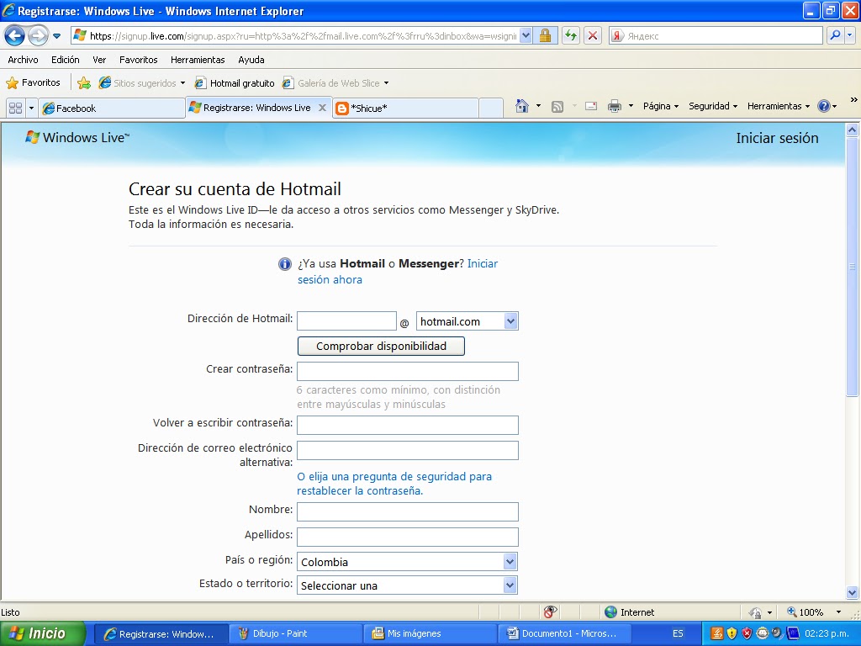The width and height of the screenshot is (861, 646).
Task: Click the alternative email address field
Action: (408, 450)
